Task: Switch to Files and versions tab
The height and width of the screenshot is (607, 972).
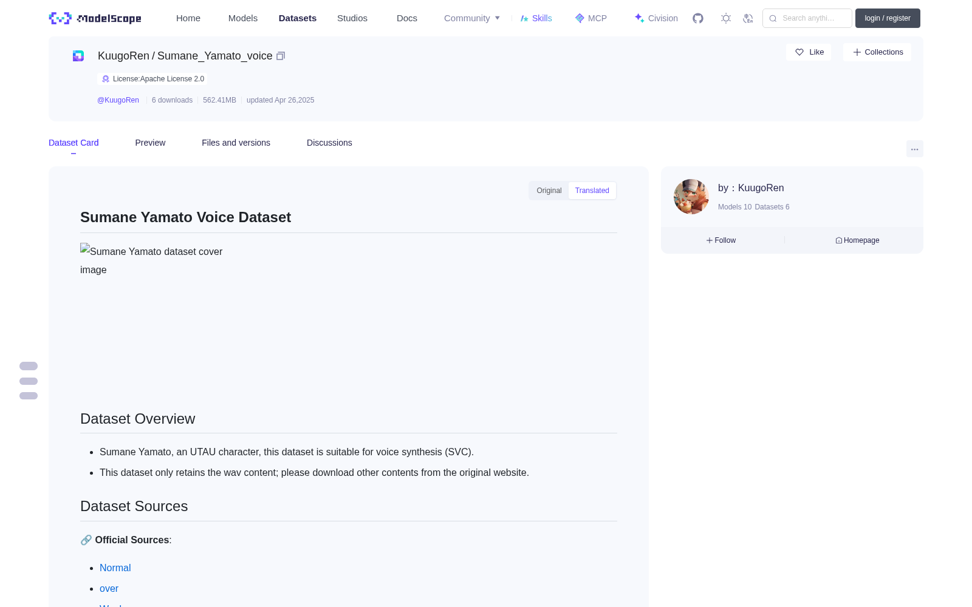Action: tap(236, 143)
